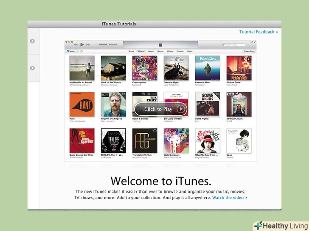Select Rhythm and Repose album cover

point(113,104)
